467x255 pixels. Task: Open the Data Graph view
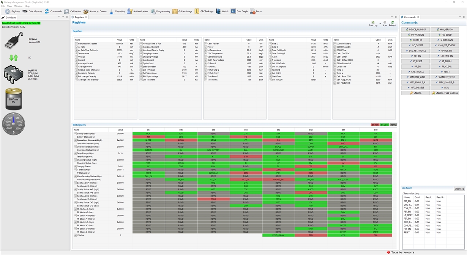pyautogui.click(x=239, y=11)
